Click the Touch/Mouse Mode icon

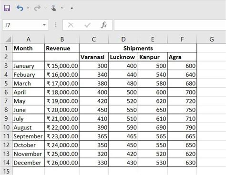53,8
